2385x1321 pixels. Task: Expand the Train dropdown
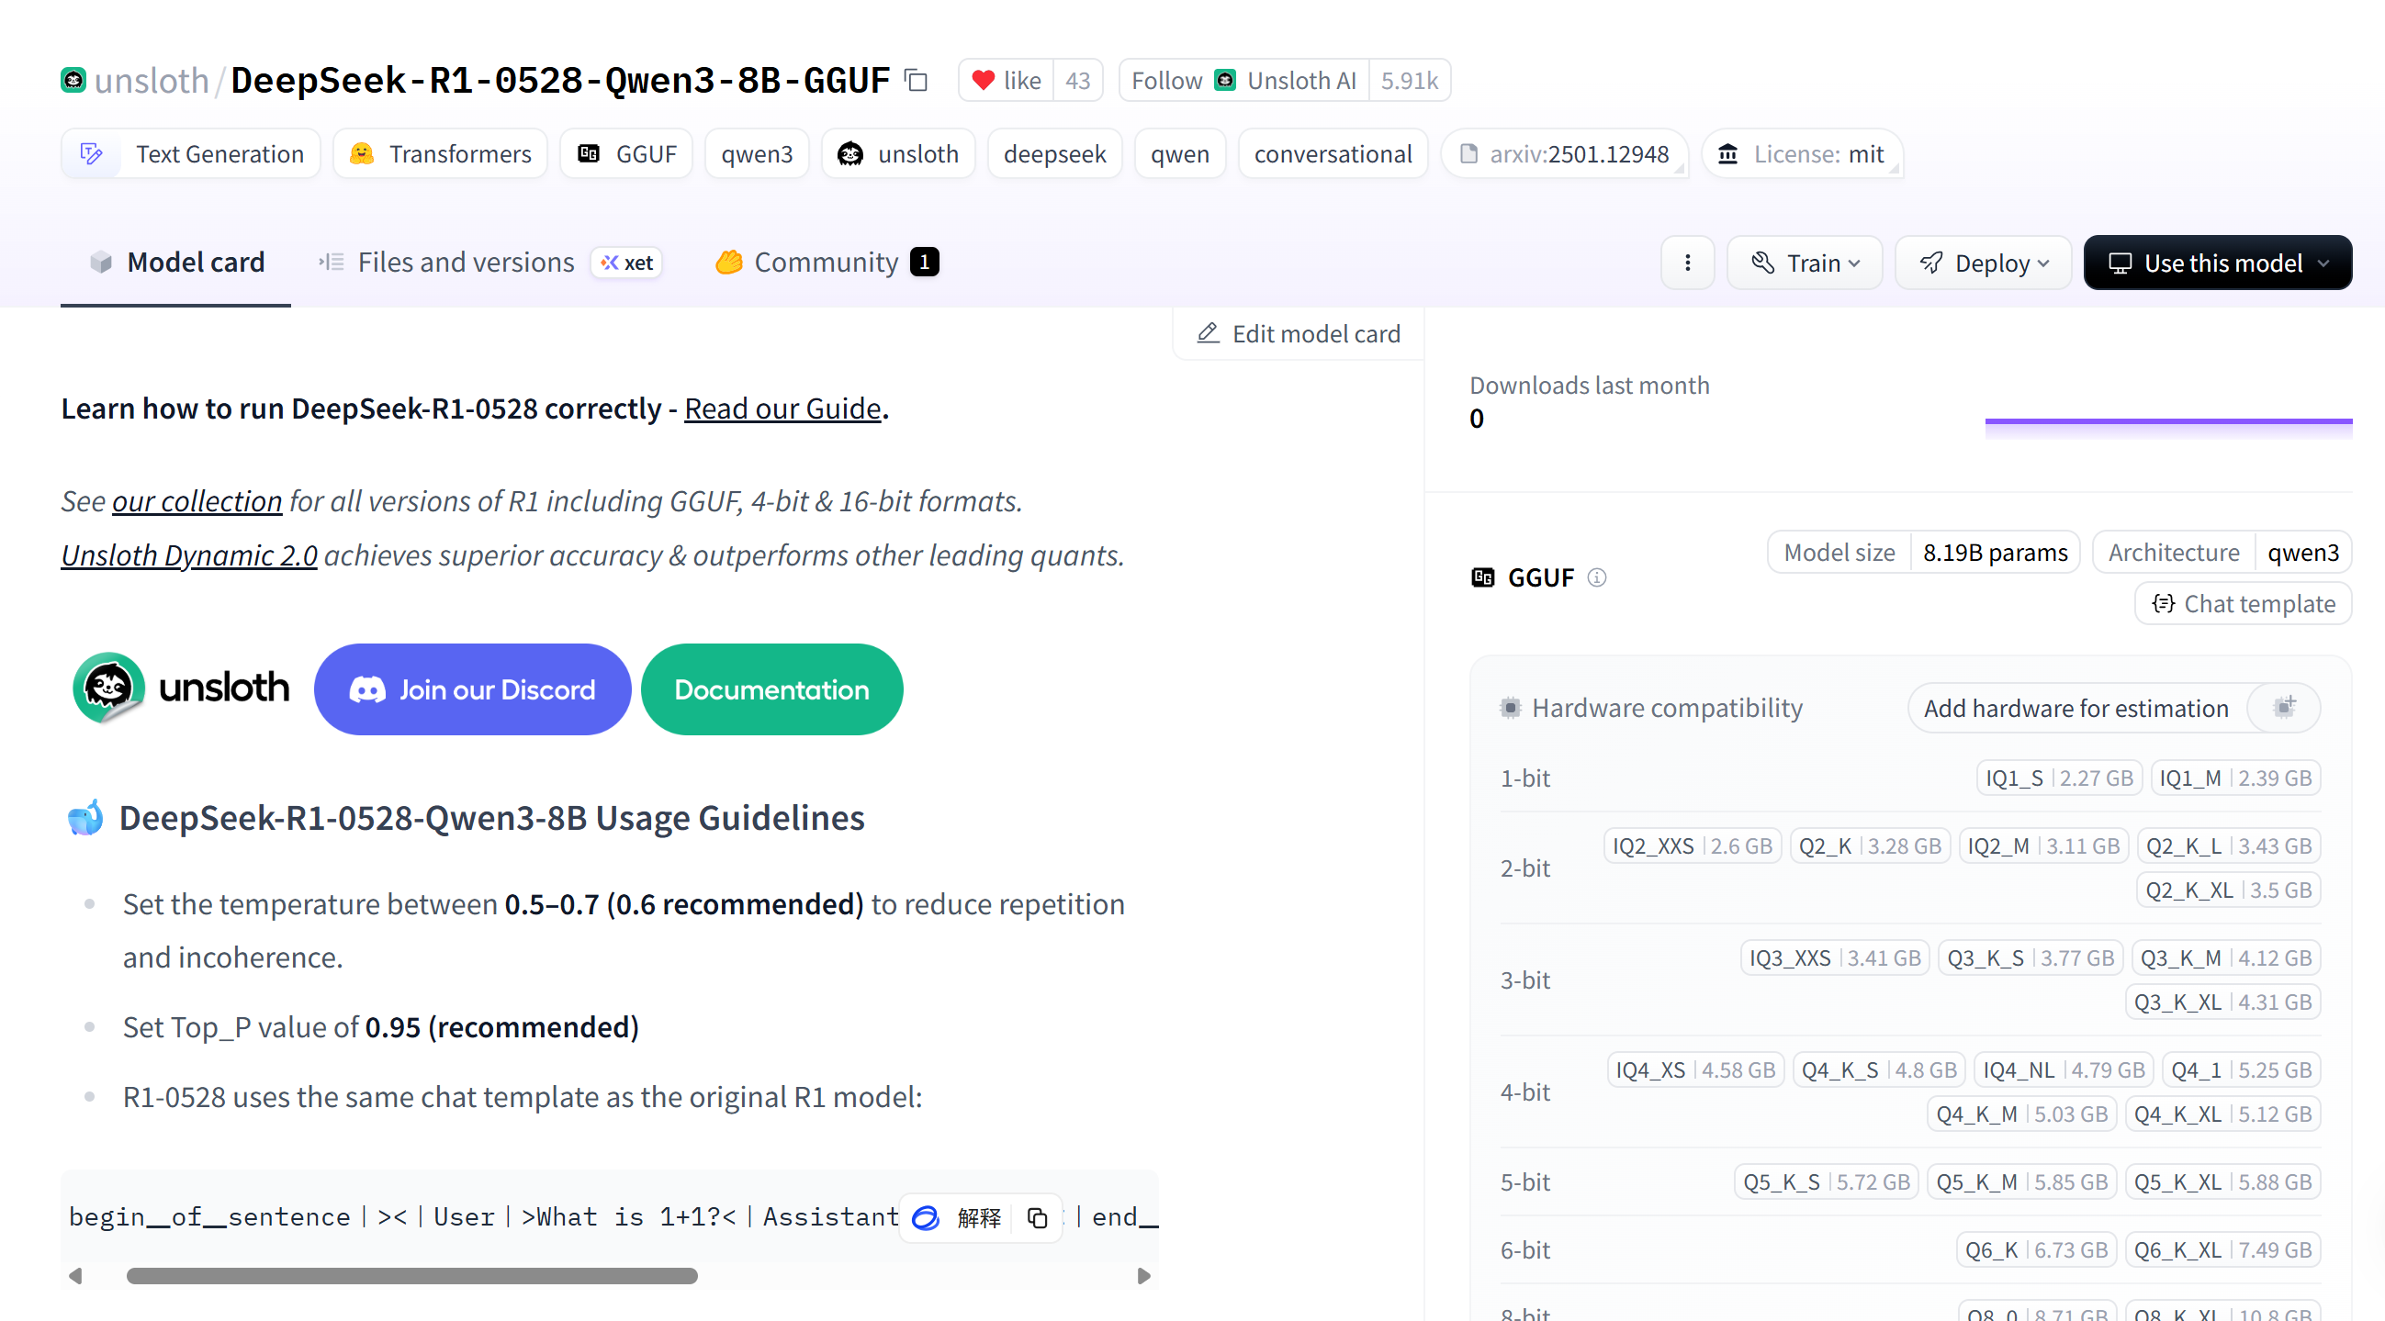(x=1804, y=263)
